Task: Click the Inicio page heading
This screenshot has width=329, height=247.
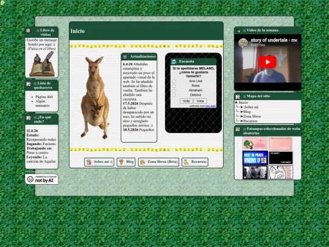Action: pos(77,31)
